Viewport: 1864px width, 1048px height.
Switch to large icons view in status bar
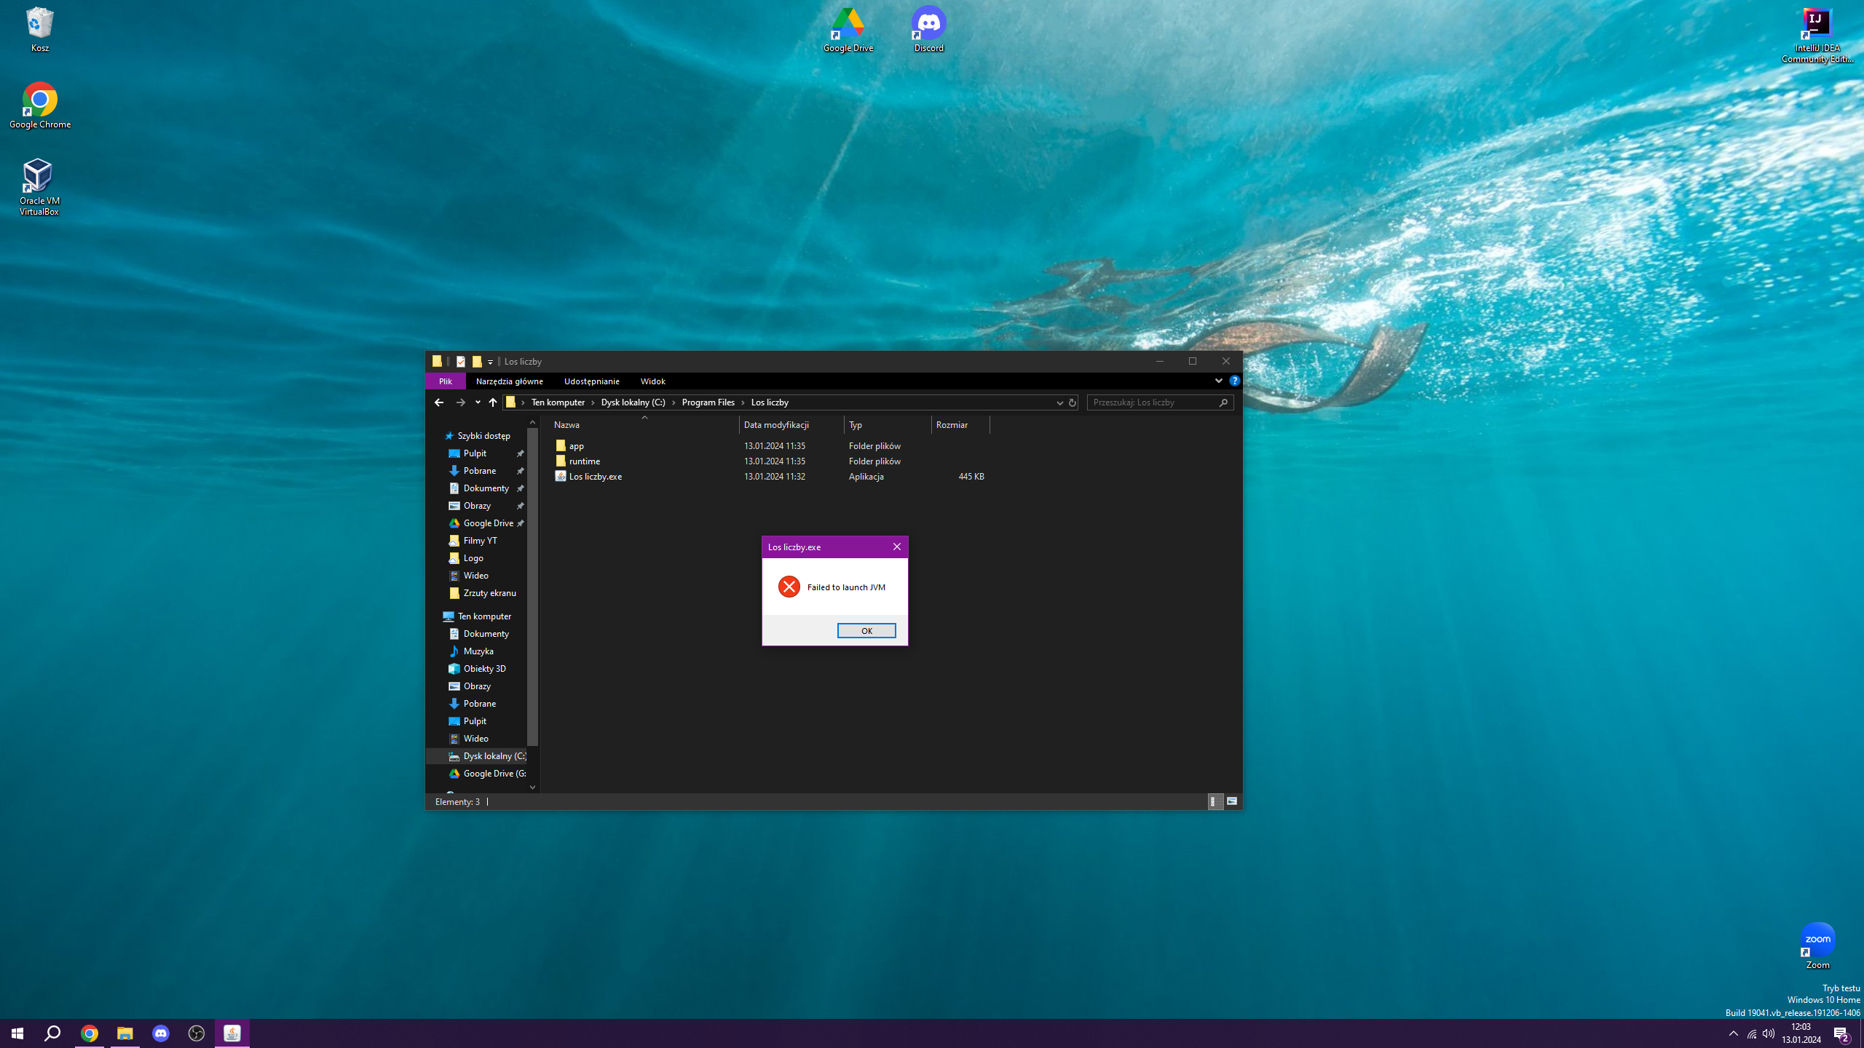coord(1232,801)
